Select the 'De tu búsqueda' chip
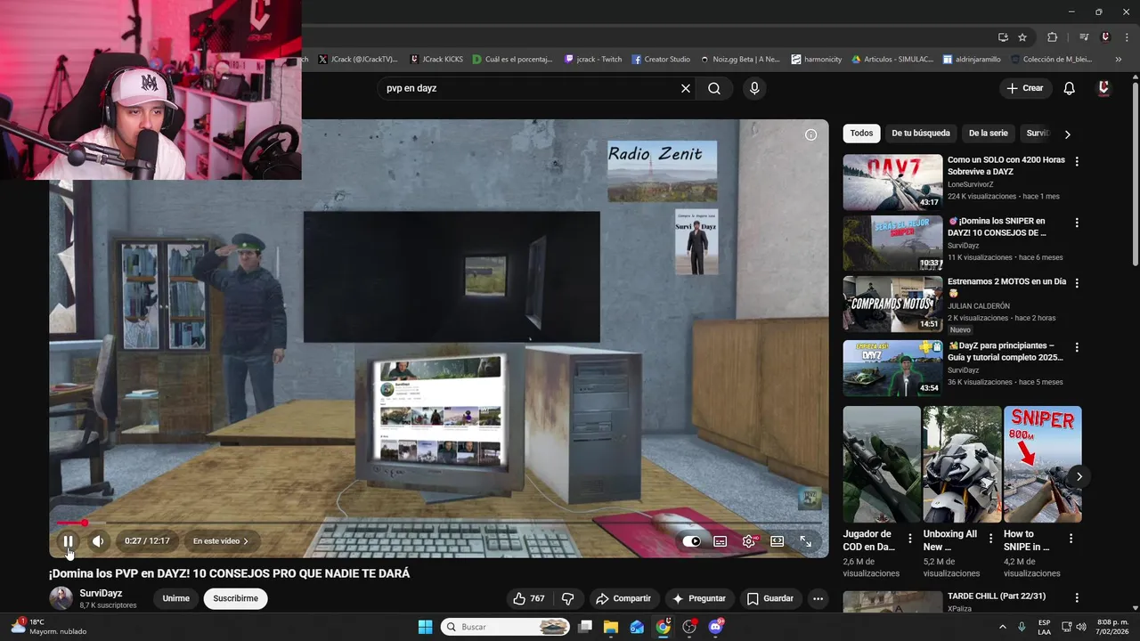Viewport: 1140px width, 641px height. click(921, 134)
